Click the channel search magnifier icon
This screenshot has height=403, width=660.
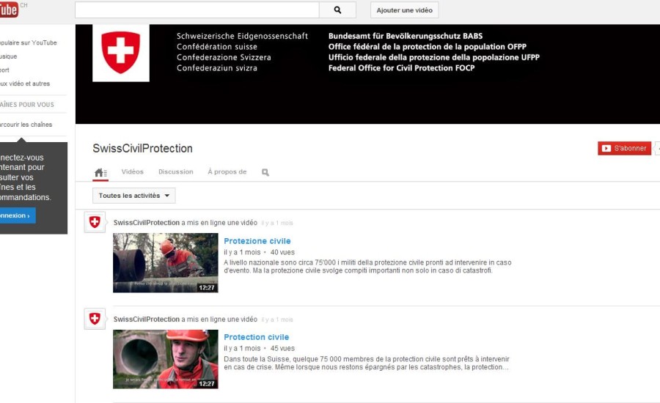265,172
